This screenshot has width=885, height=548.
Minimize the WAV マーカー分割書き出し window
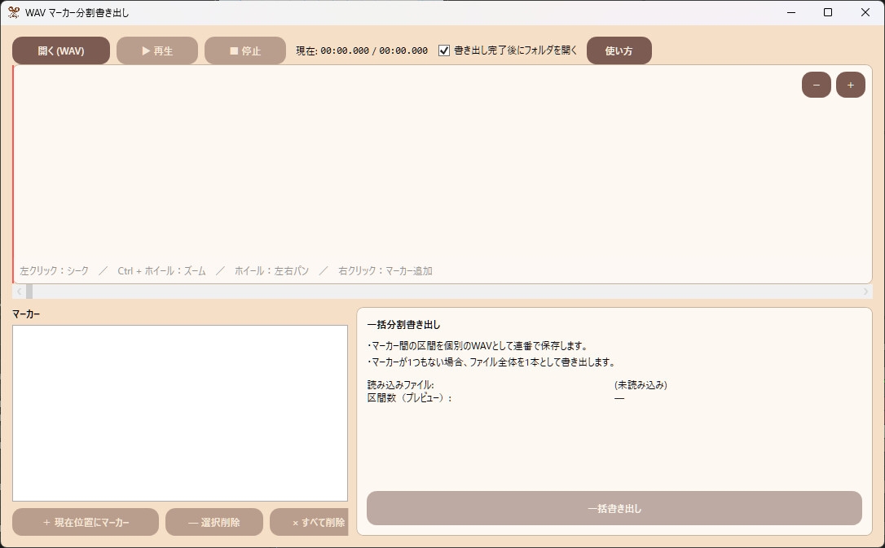click(790, 12)
